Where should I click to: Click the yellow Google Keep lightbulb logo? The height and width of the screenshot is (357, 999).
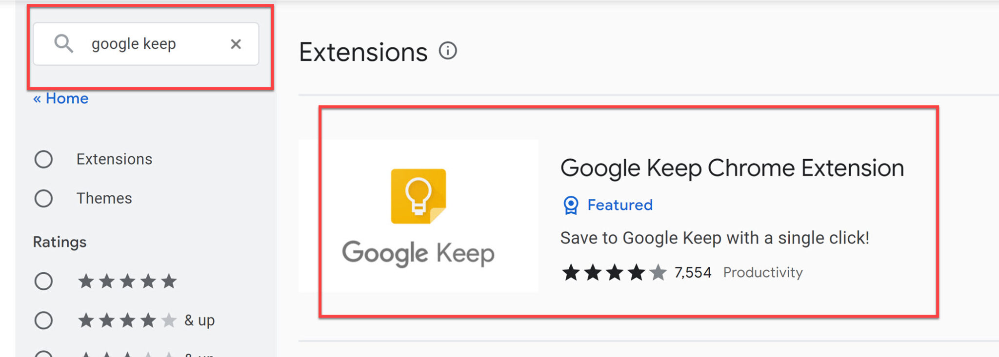pos(418,196)
